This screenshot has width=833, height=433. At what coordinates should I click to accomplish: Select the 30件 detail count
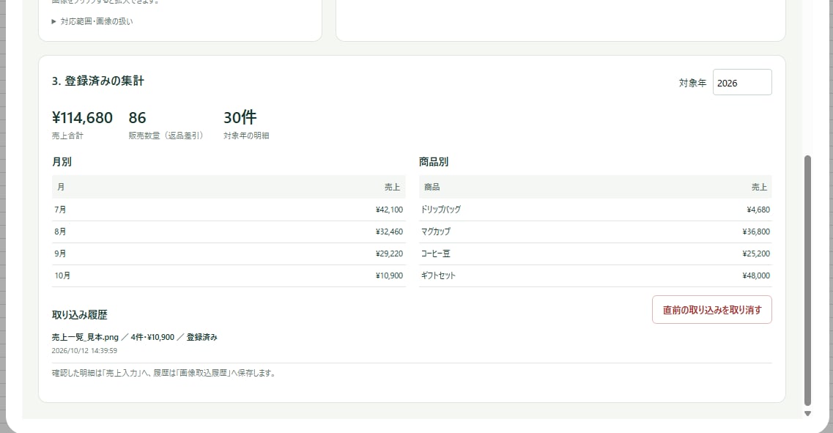tap(240, 117)
